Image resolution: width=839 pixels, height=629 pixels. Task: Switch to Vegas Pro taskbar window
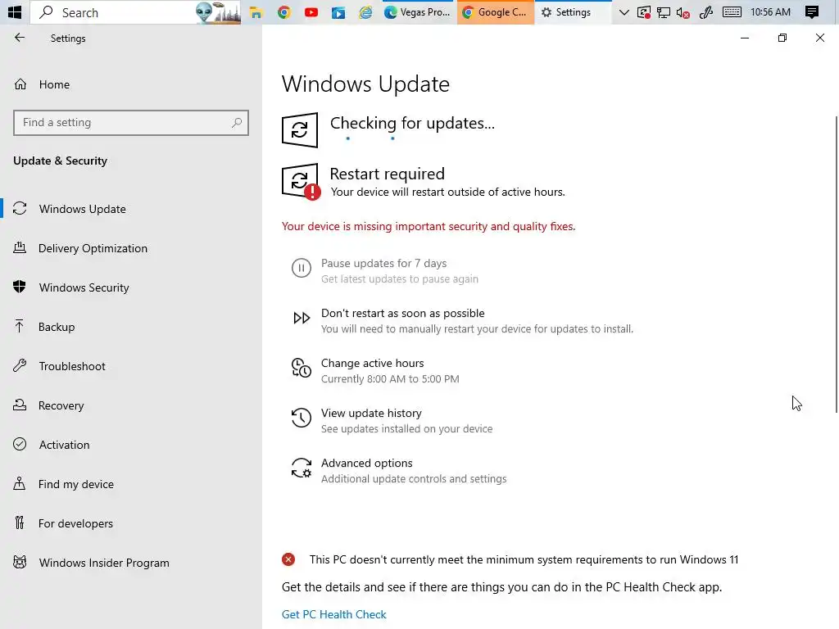tap(418, 12)
